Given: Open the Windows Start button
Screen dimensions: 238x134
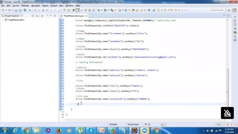Looking at the screenshot, I should tap(4, 131).
